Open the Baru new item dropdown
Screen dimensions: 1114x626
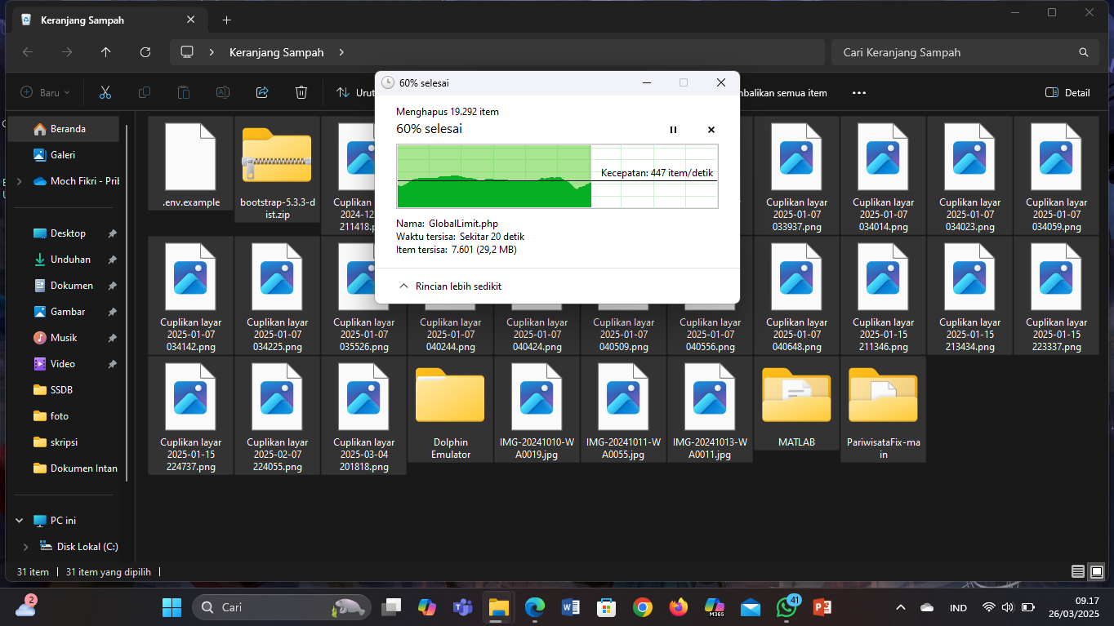point(46,92)
